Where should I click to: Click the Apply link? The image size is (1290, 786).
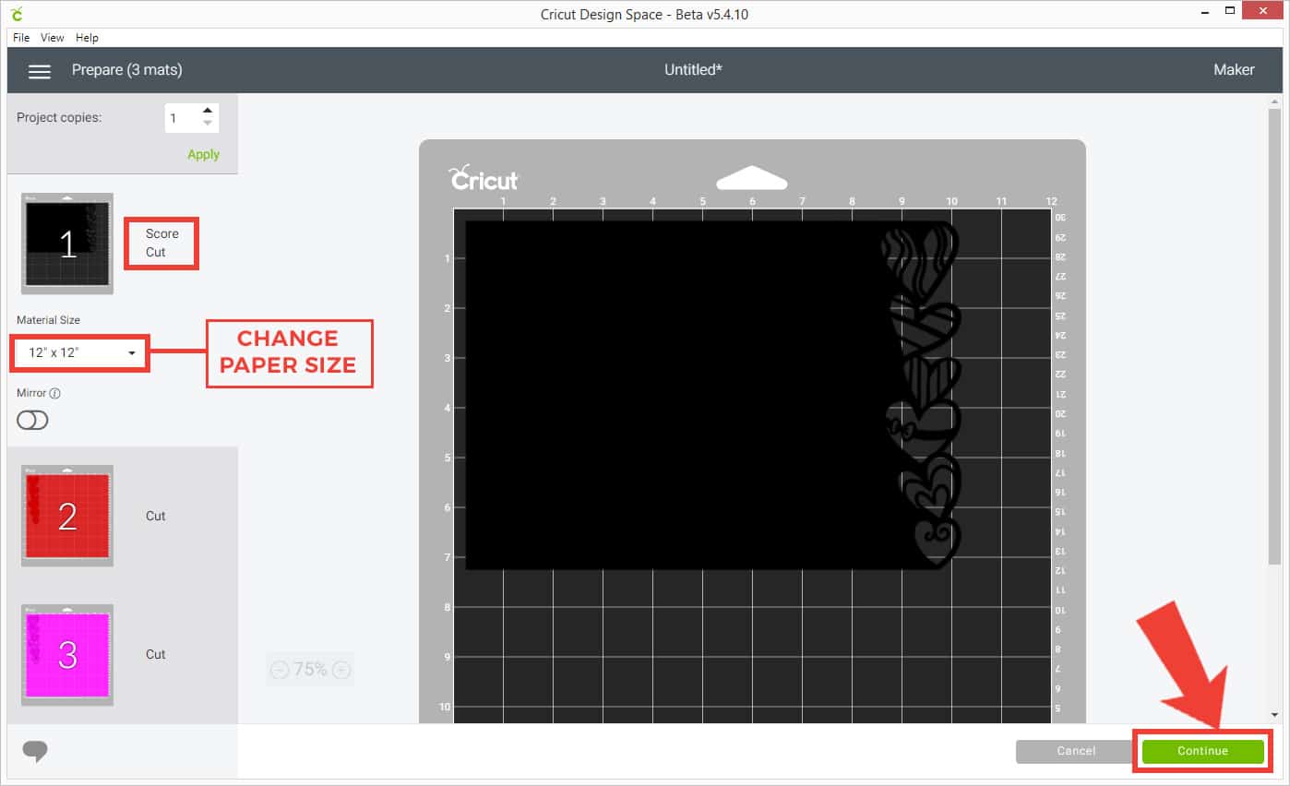coord(203,154)
